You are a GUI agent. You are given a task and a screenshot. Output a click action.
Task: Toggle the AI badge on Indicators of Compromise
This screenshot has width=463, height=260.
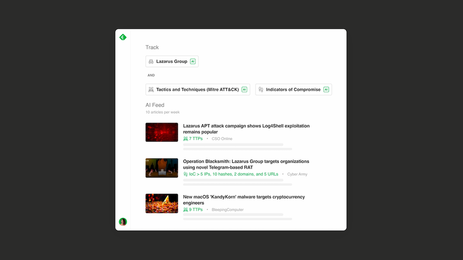point(327,89)
